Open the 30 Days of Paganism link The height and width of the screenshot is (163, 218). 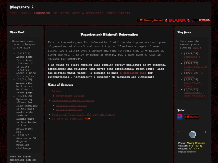coord(67,118)
